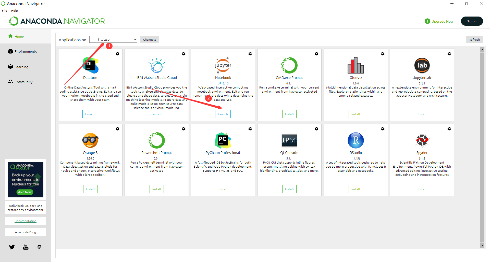
Task: Install PyCharm Professional
Action: (223, 189)
